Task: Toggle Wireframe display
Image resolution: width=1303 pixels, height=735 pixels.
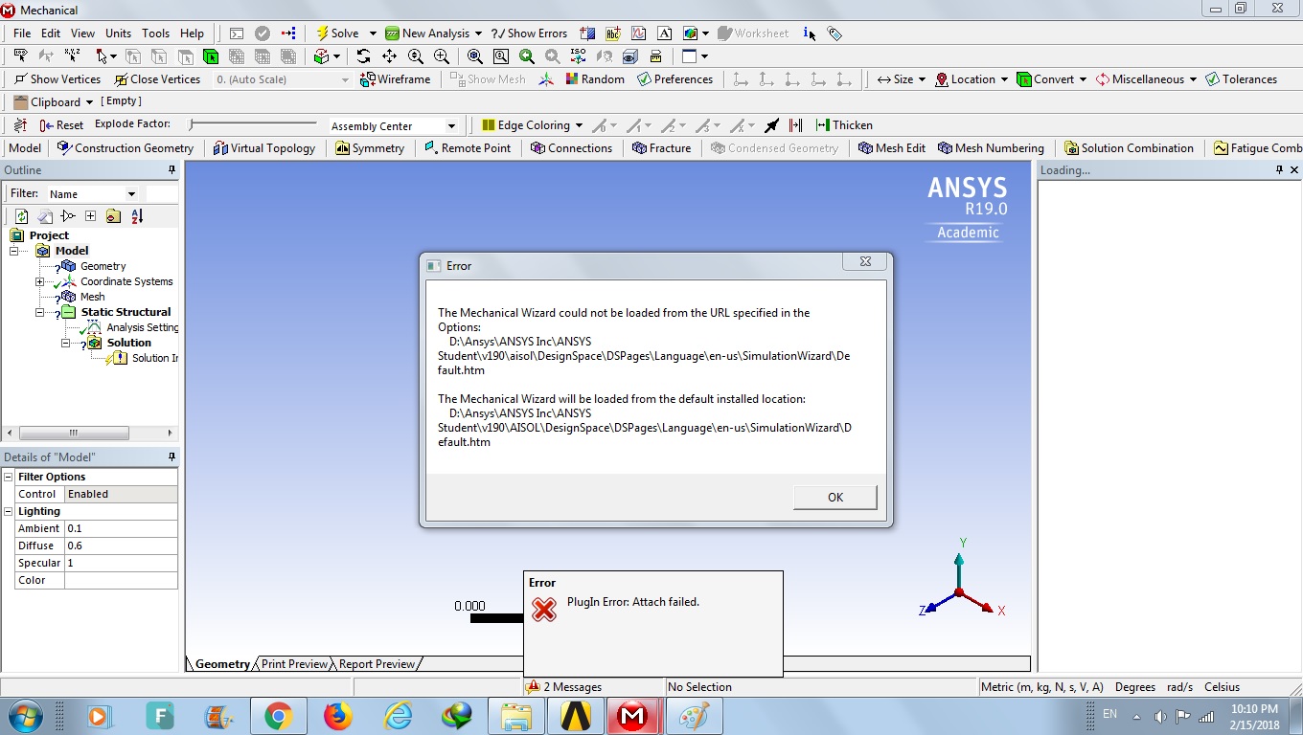Action: pos(395,79)
